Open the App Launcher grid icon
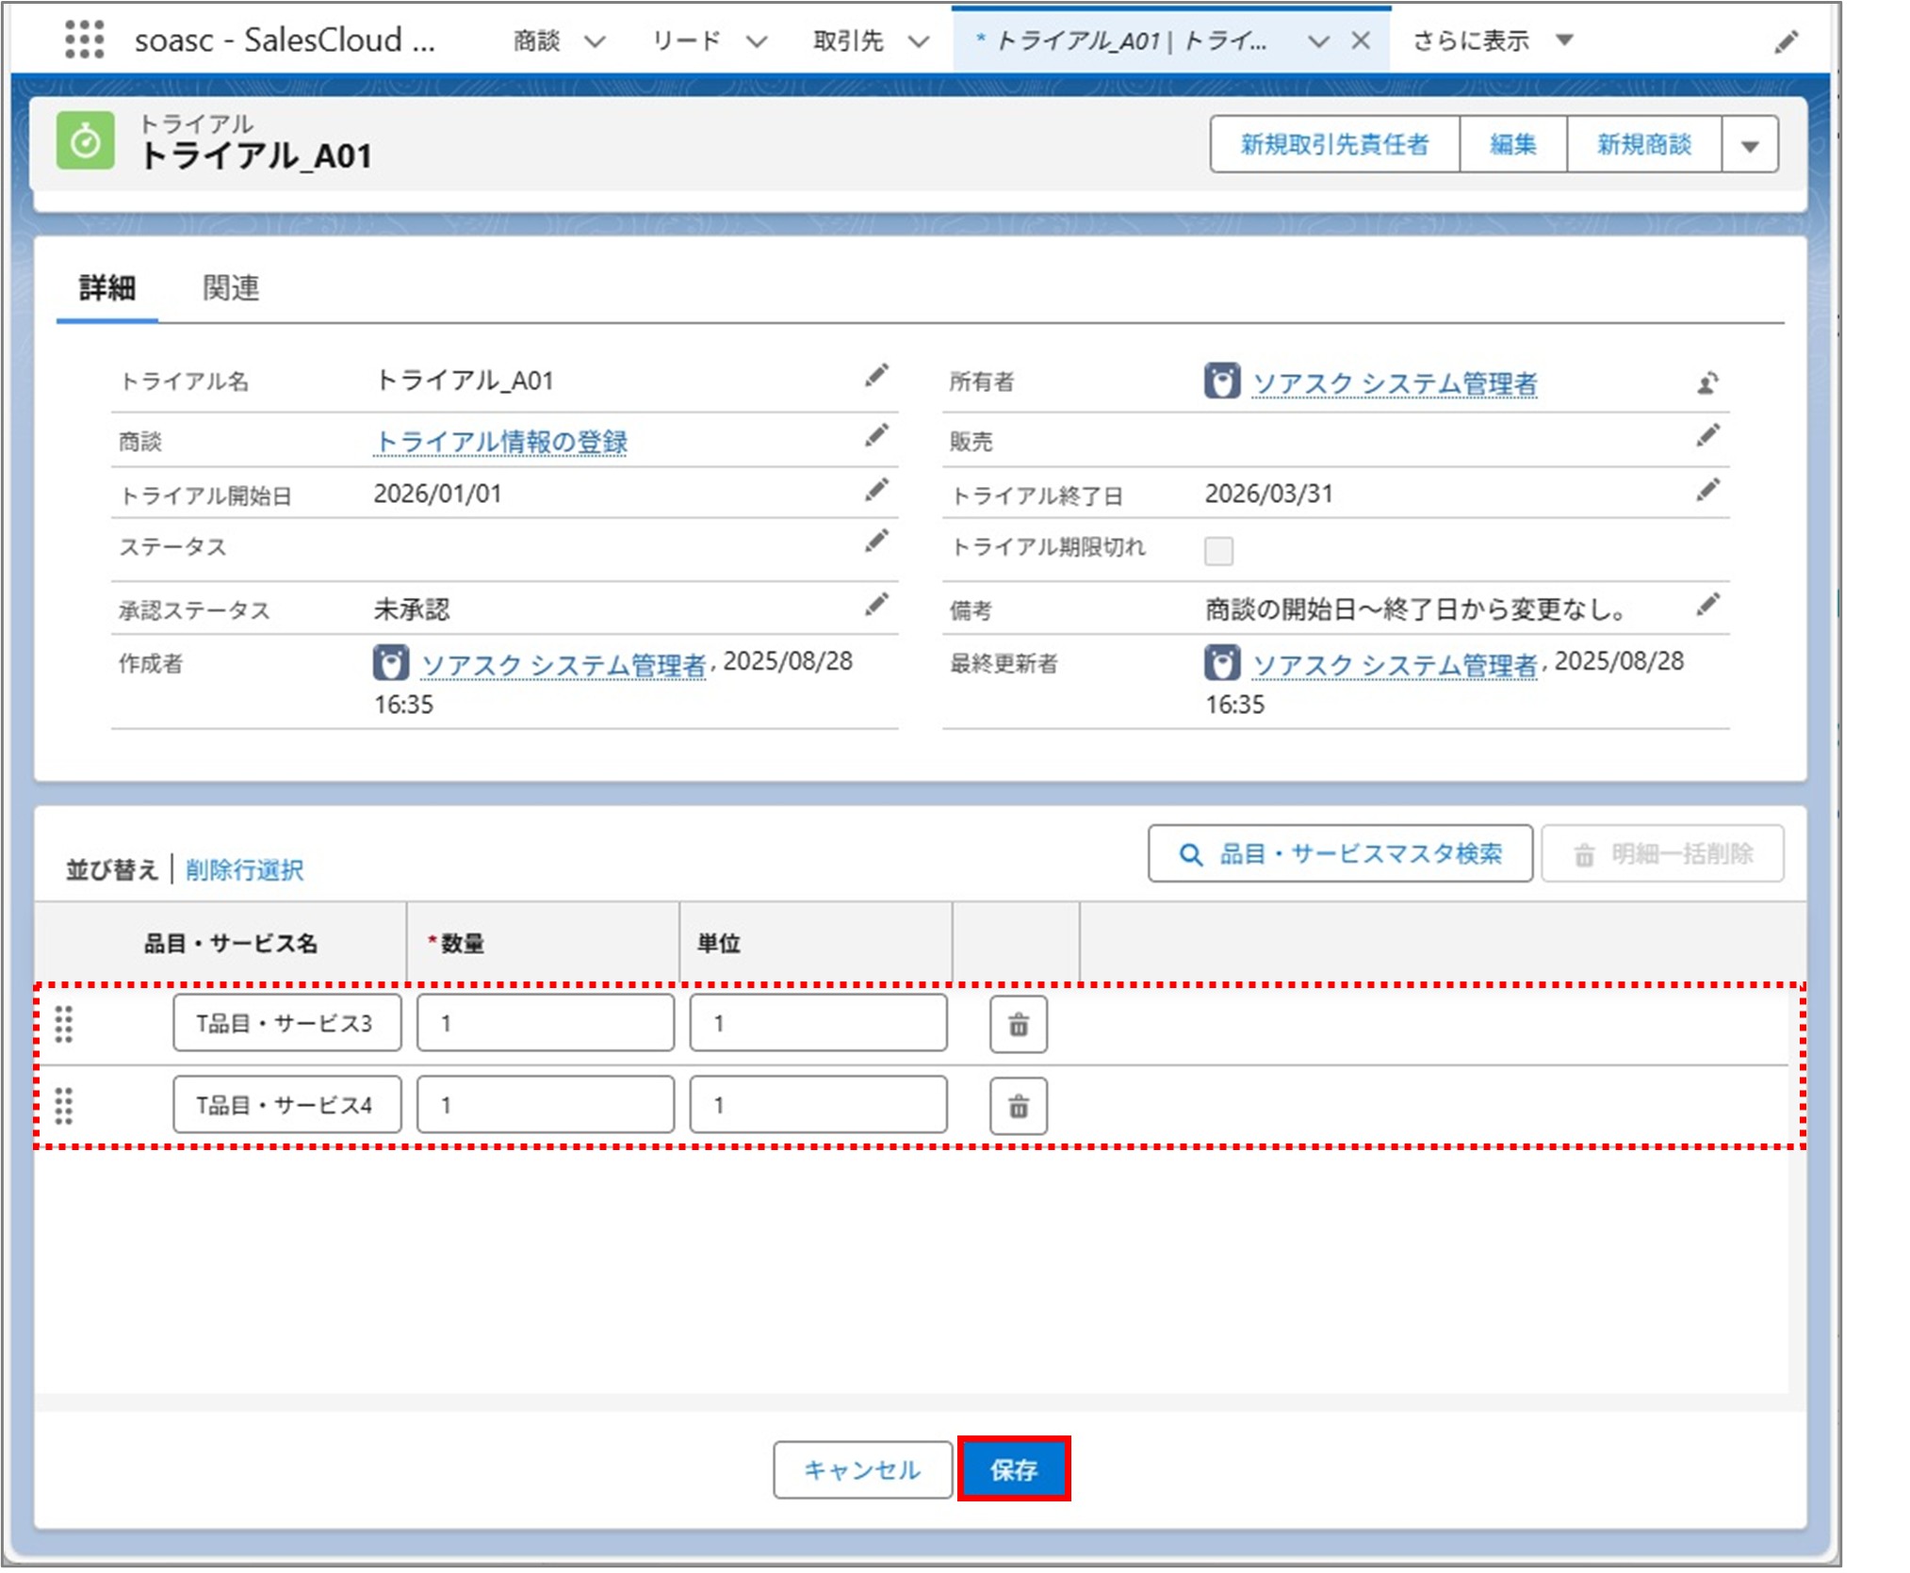1910x1573 pixels. (85, 41)
